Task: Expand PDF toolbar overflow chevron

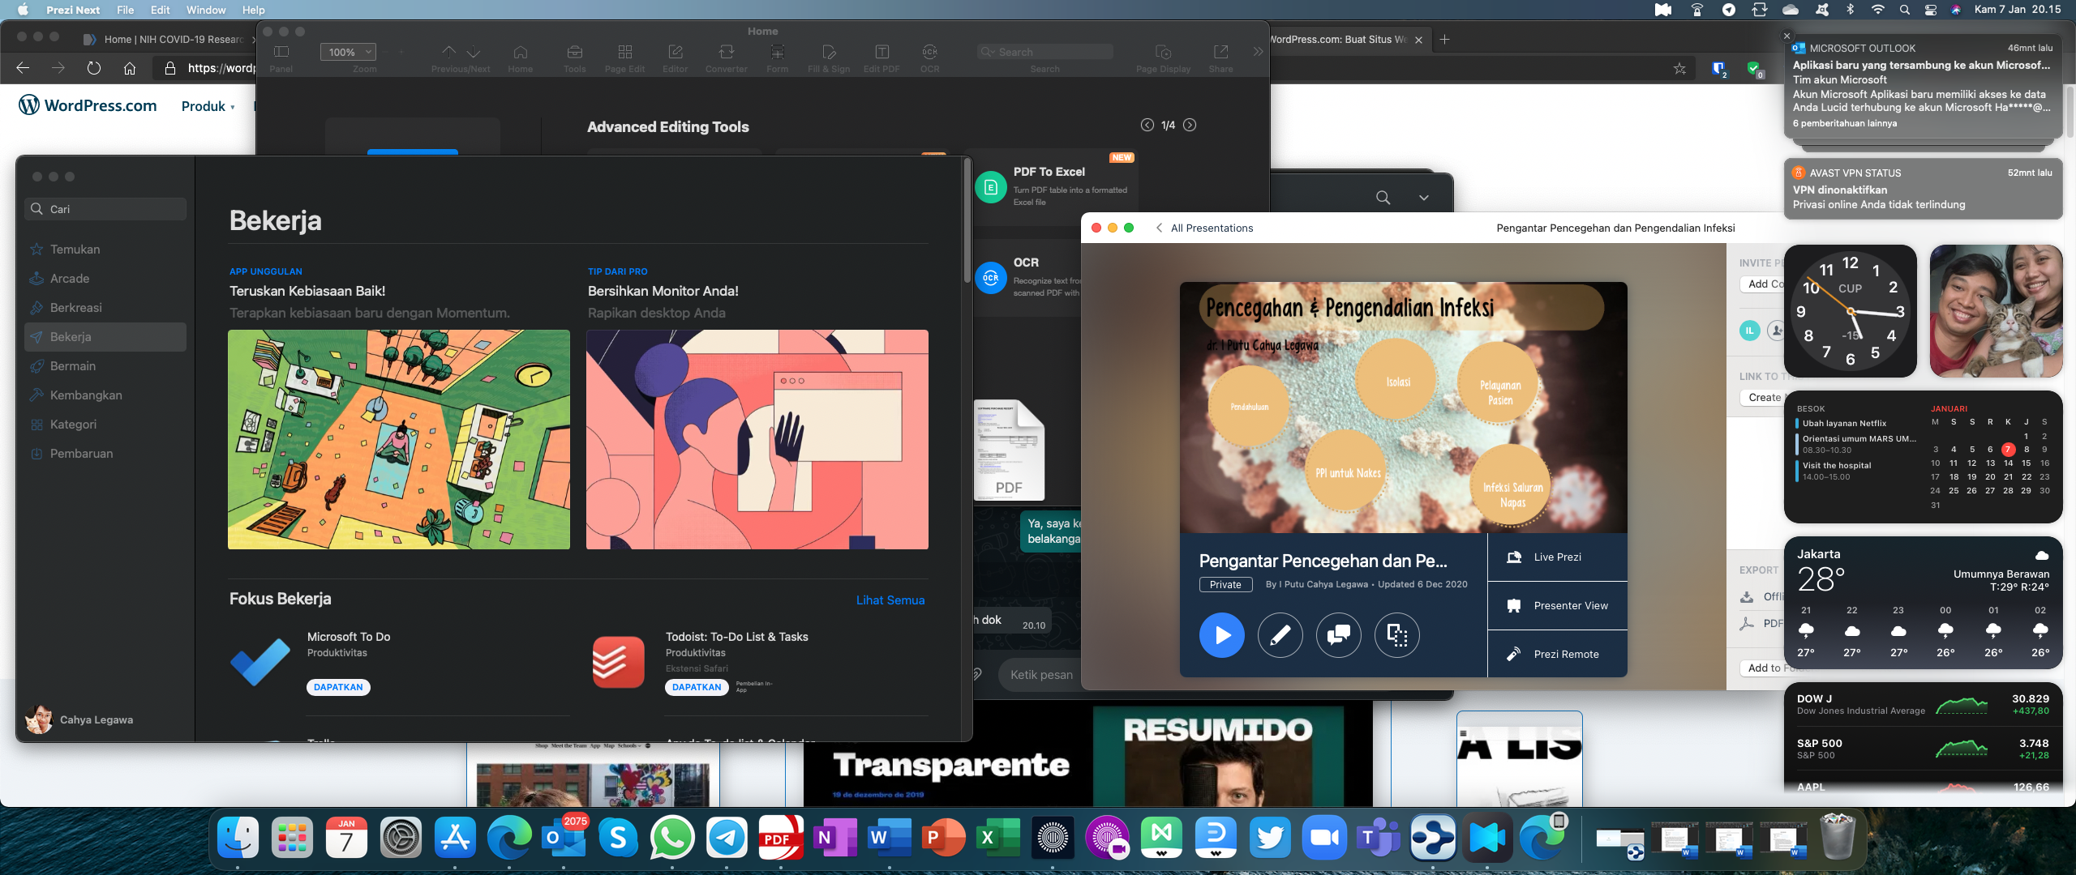Action: tap(1258, 52)
